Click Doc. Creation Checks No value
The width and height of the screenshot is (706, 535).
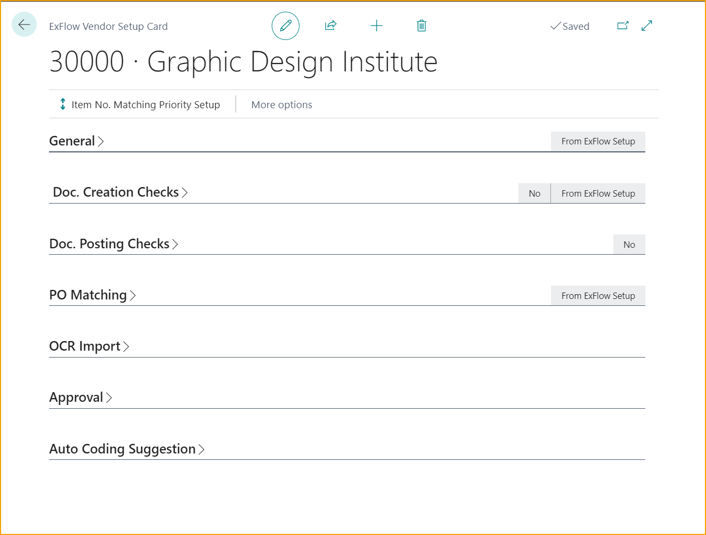534,193
